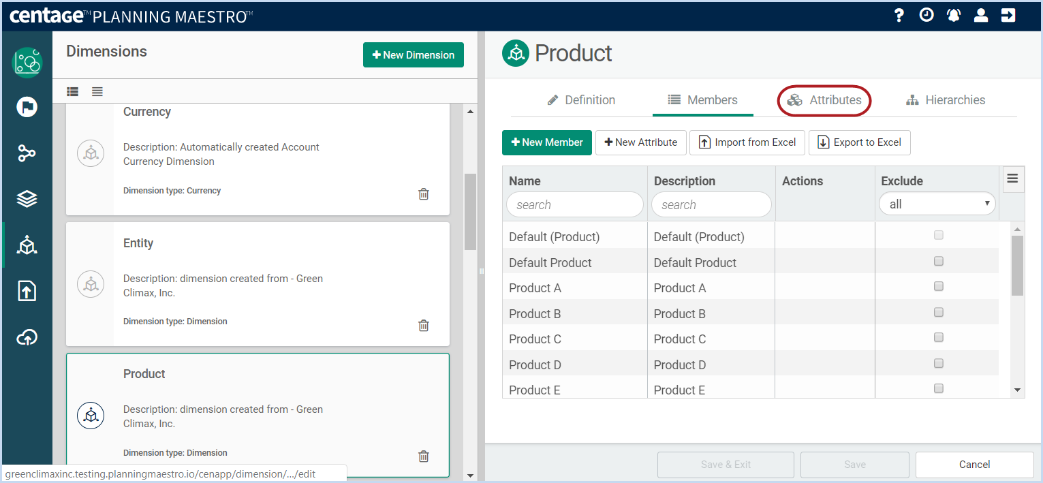Screen dimensions: 1043x483
Task: Toggle Exclude checkbox for Product C
Action: [938, 337]
